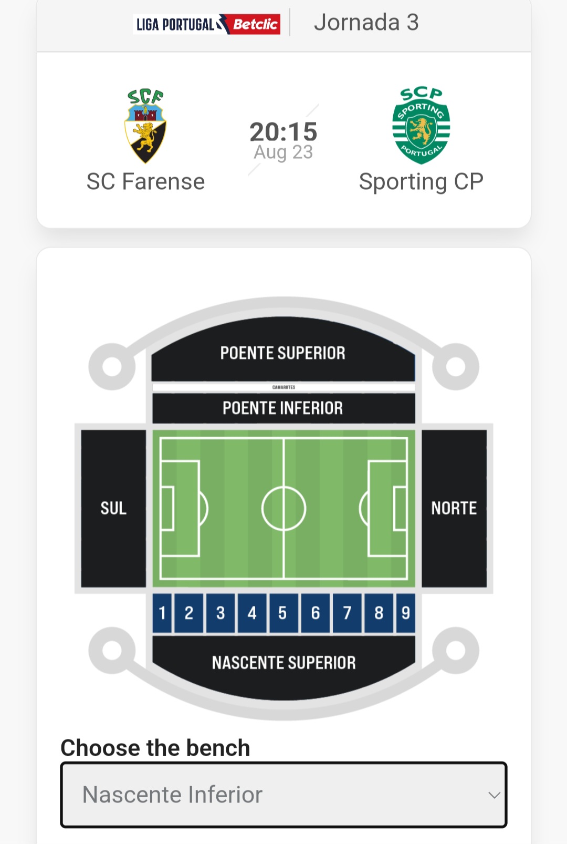Choose blue sector 4
Viewport: 567px width, 844px height.
[x=252, y=613]
